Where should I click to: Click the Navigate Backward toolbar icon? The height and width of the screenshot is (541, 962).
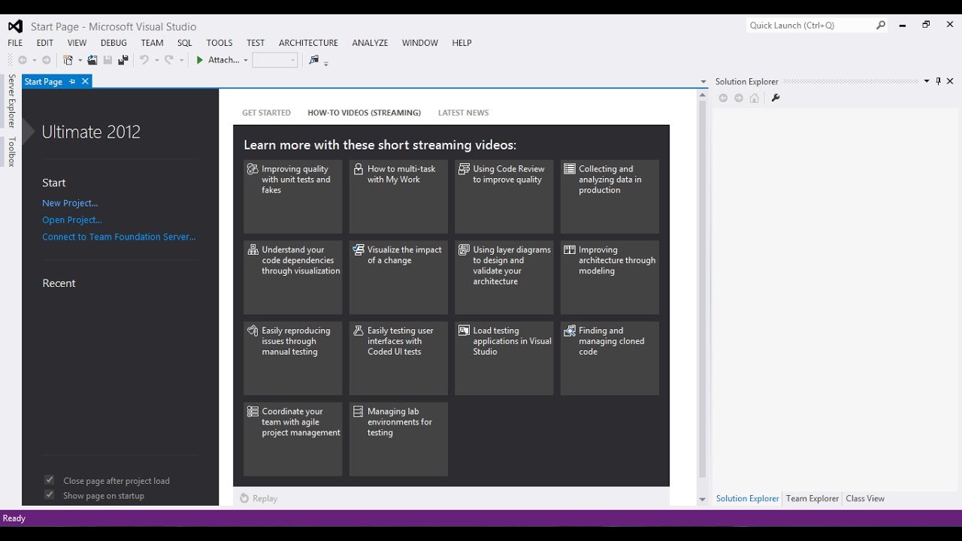[x=23, y=60]
